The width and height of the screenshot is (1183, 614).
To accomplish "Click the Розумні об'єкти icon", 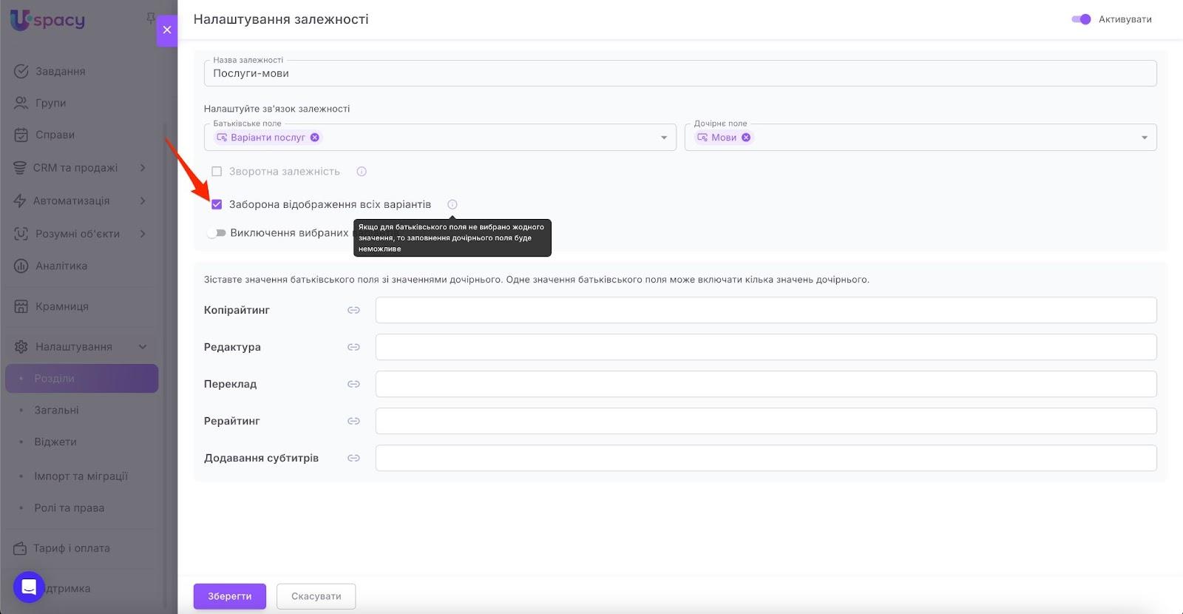I will pyautogui.click(x=21, y=234).
